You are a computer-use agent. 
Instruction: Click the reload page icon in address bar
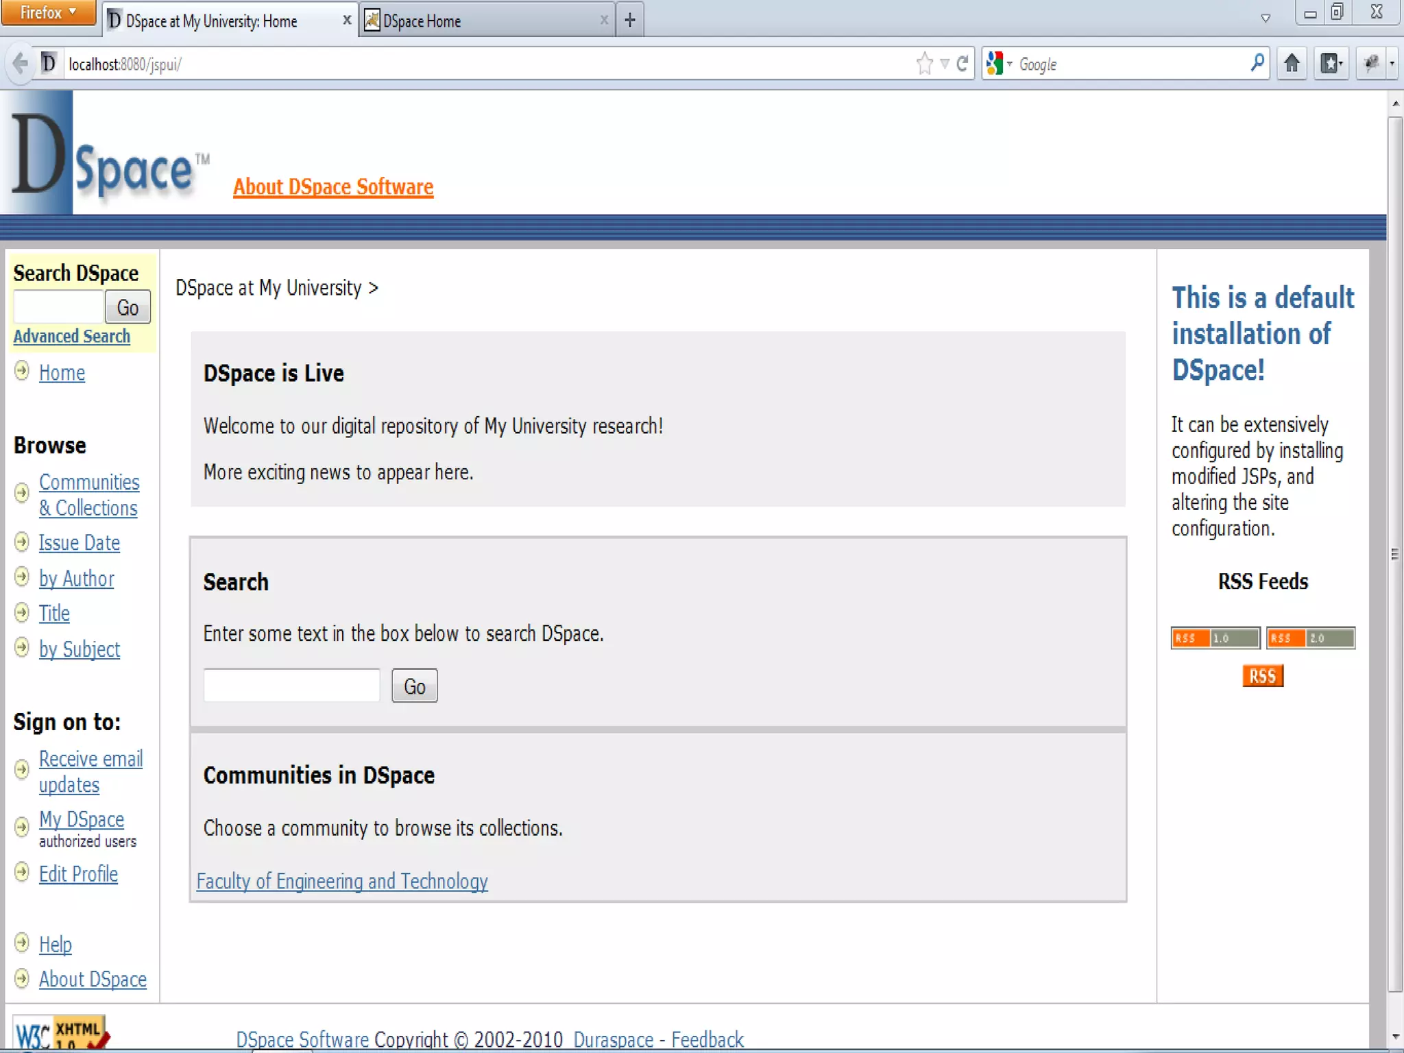pos(963,64)
